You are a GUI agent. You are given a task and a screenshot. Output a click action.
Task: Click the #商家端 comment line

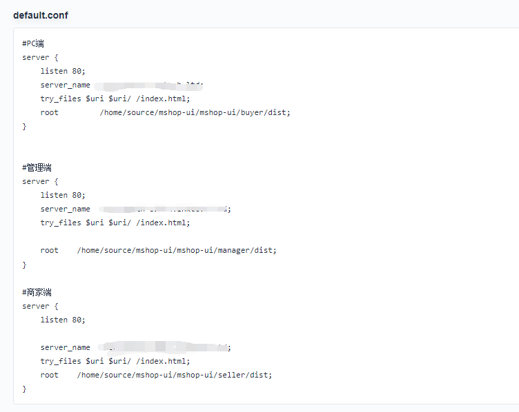[x=37, y=292]
